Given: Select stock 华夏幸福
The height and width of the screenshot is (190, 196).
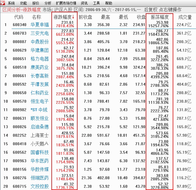Looking at the screenshot, I should click(39, 25).
